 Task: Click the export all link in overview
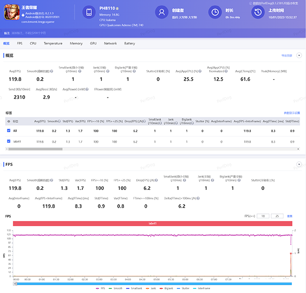287,55
